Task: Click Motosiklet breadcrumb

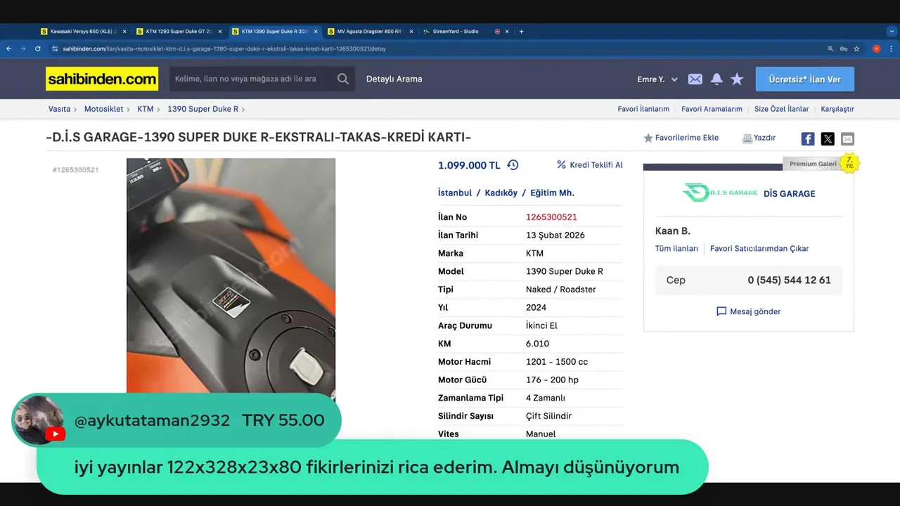Action: pos(103,109)
